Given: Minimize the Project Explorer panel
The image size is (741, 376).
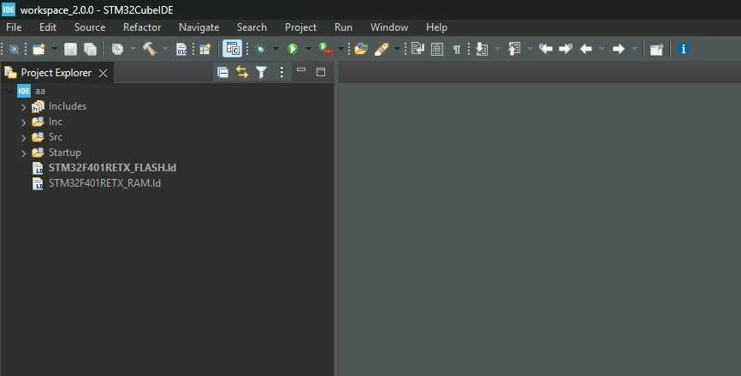Looking at the screenshot, I should 301,70.
